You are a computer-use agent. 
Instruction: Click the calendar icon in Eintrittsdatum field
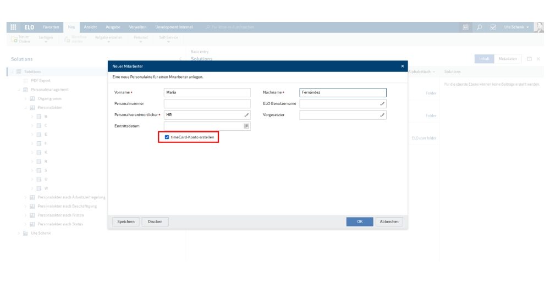(x=246, y=126)
